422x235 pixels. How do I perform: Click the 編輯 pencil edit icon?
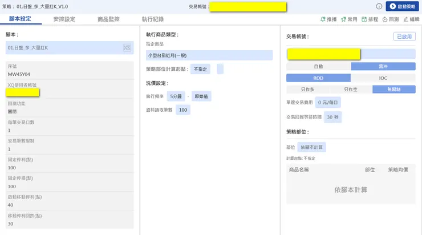[x=406, y=19]
